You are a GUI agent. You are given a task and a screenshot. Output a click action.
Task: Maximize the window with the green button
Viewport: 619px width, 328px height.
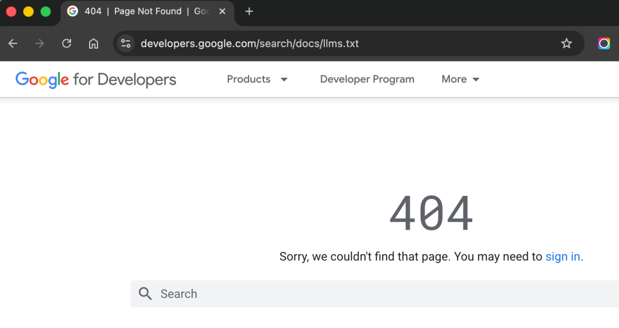pos(45,12)
